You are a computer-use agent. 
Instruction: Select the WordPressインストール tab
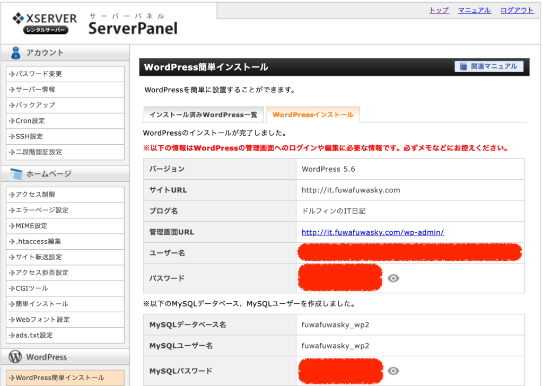point(313,115)
